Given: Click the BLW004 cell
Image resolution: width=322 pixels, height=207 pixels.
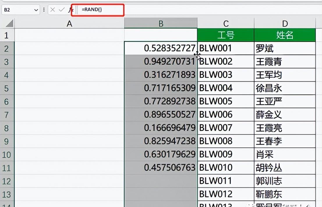Looking at the screenshot, I should click(226, 88).
